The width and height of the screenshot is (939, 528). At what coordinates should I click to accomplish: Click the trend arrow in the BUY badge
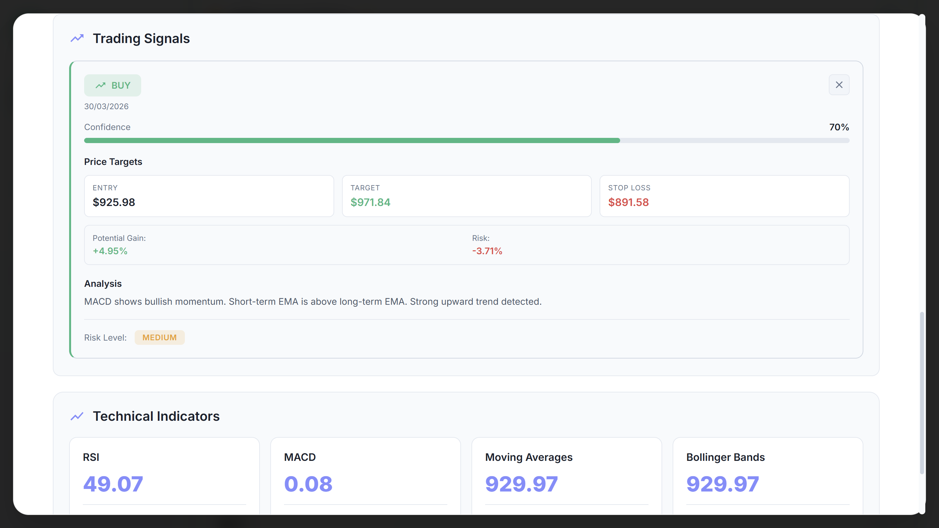pyautogui.click(x=100, y=85)
